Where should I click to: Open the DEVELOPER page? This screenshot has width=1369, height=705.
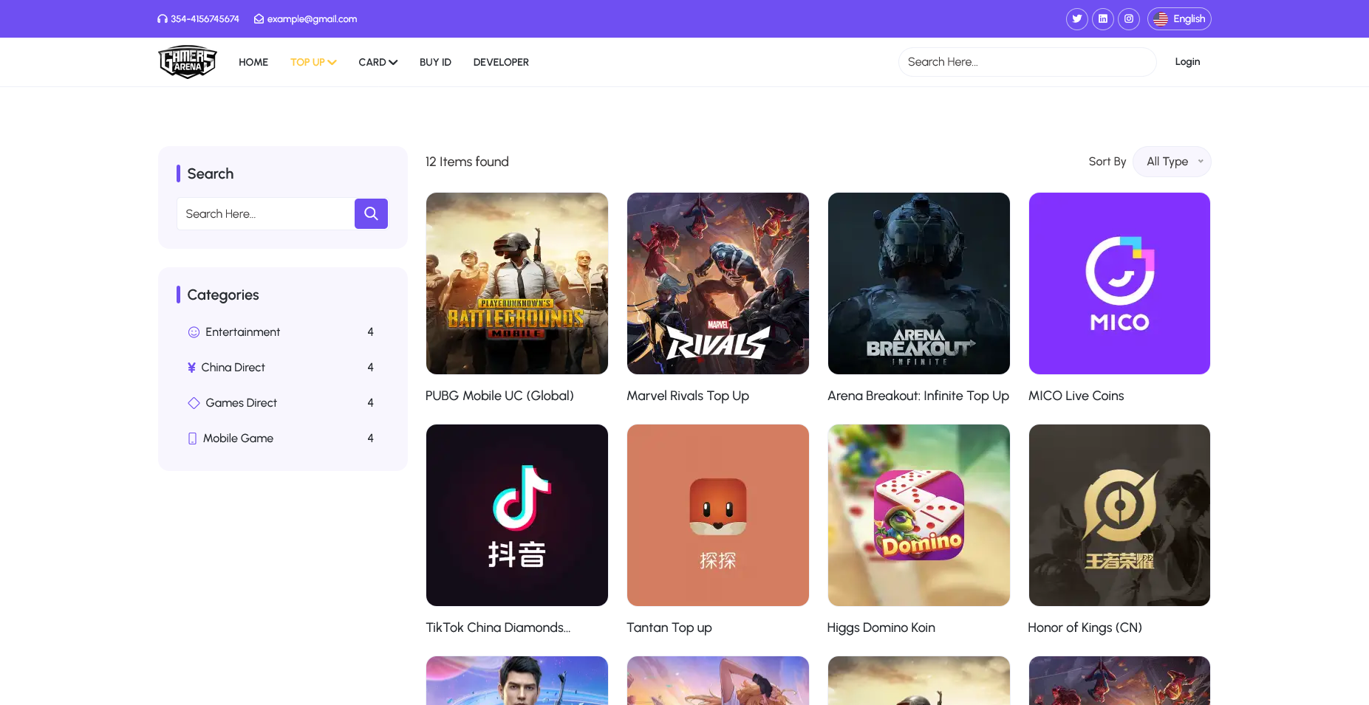click(501, 62)
